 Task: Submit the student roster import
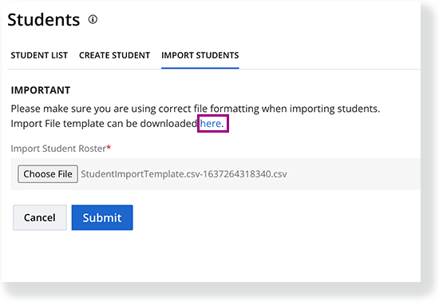pos(102,218)
